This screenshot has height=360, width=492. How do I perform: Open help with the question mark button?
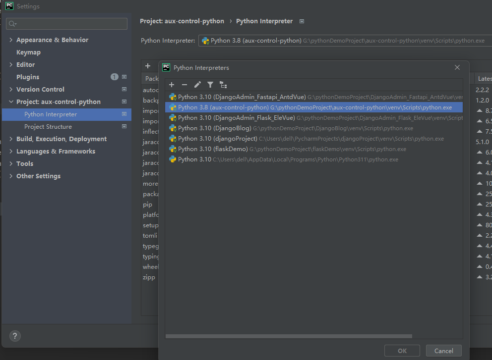pyautogui.click(x=15, y=336)
